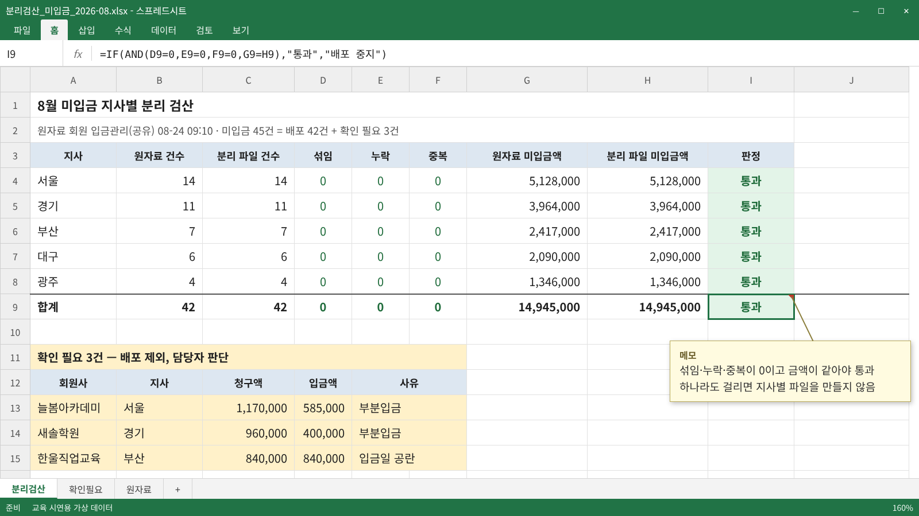This screenshot has height=516, width=919.
Task: Select the 검토 ribbon tab
Action: pyautogui.click(x=204, y=30)
